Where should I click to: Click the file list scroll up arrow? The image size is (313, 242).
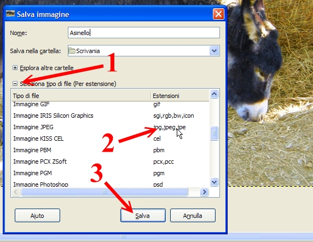pyautogui.click(x=214, y=94)
